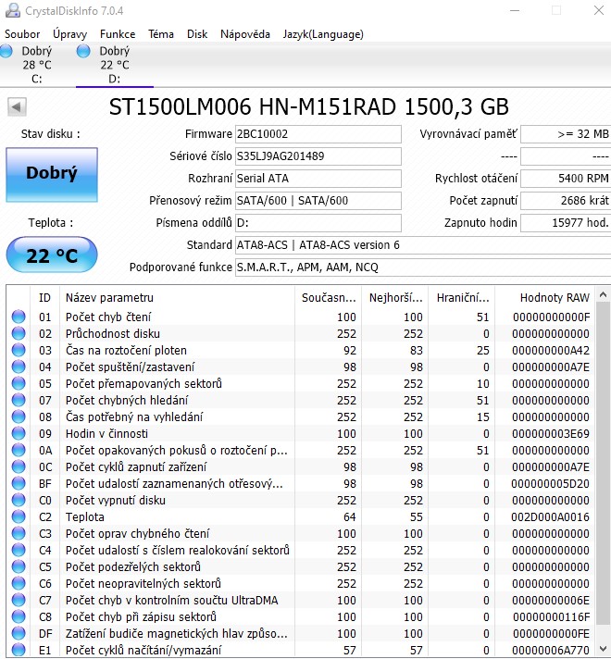The height and width of the screenshot is (659, 611).
Task: Click the CrystalDiskInfo app icon in title bar
Action: click(x=11, y=10)
